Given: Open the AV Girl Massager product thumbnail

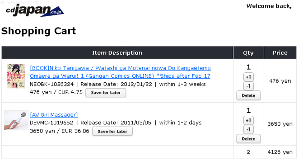Looking at the screenshot, I should click(x=16, y=120).
